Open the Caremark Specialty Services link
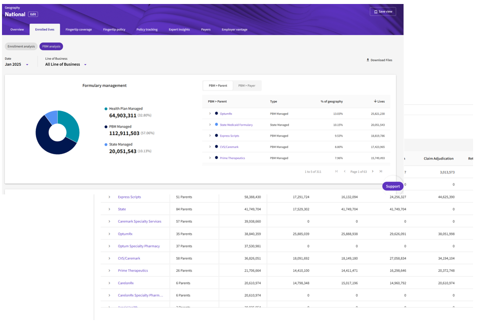Screen dimensions: 496x326 [x=139, y=221]
